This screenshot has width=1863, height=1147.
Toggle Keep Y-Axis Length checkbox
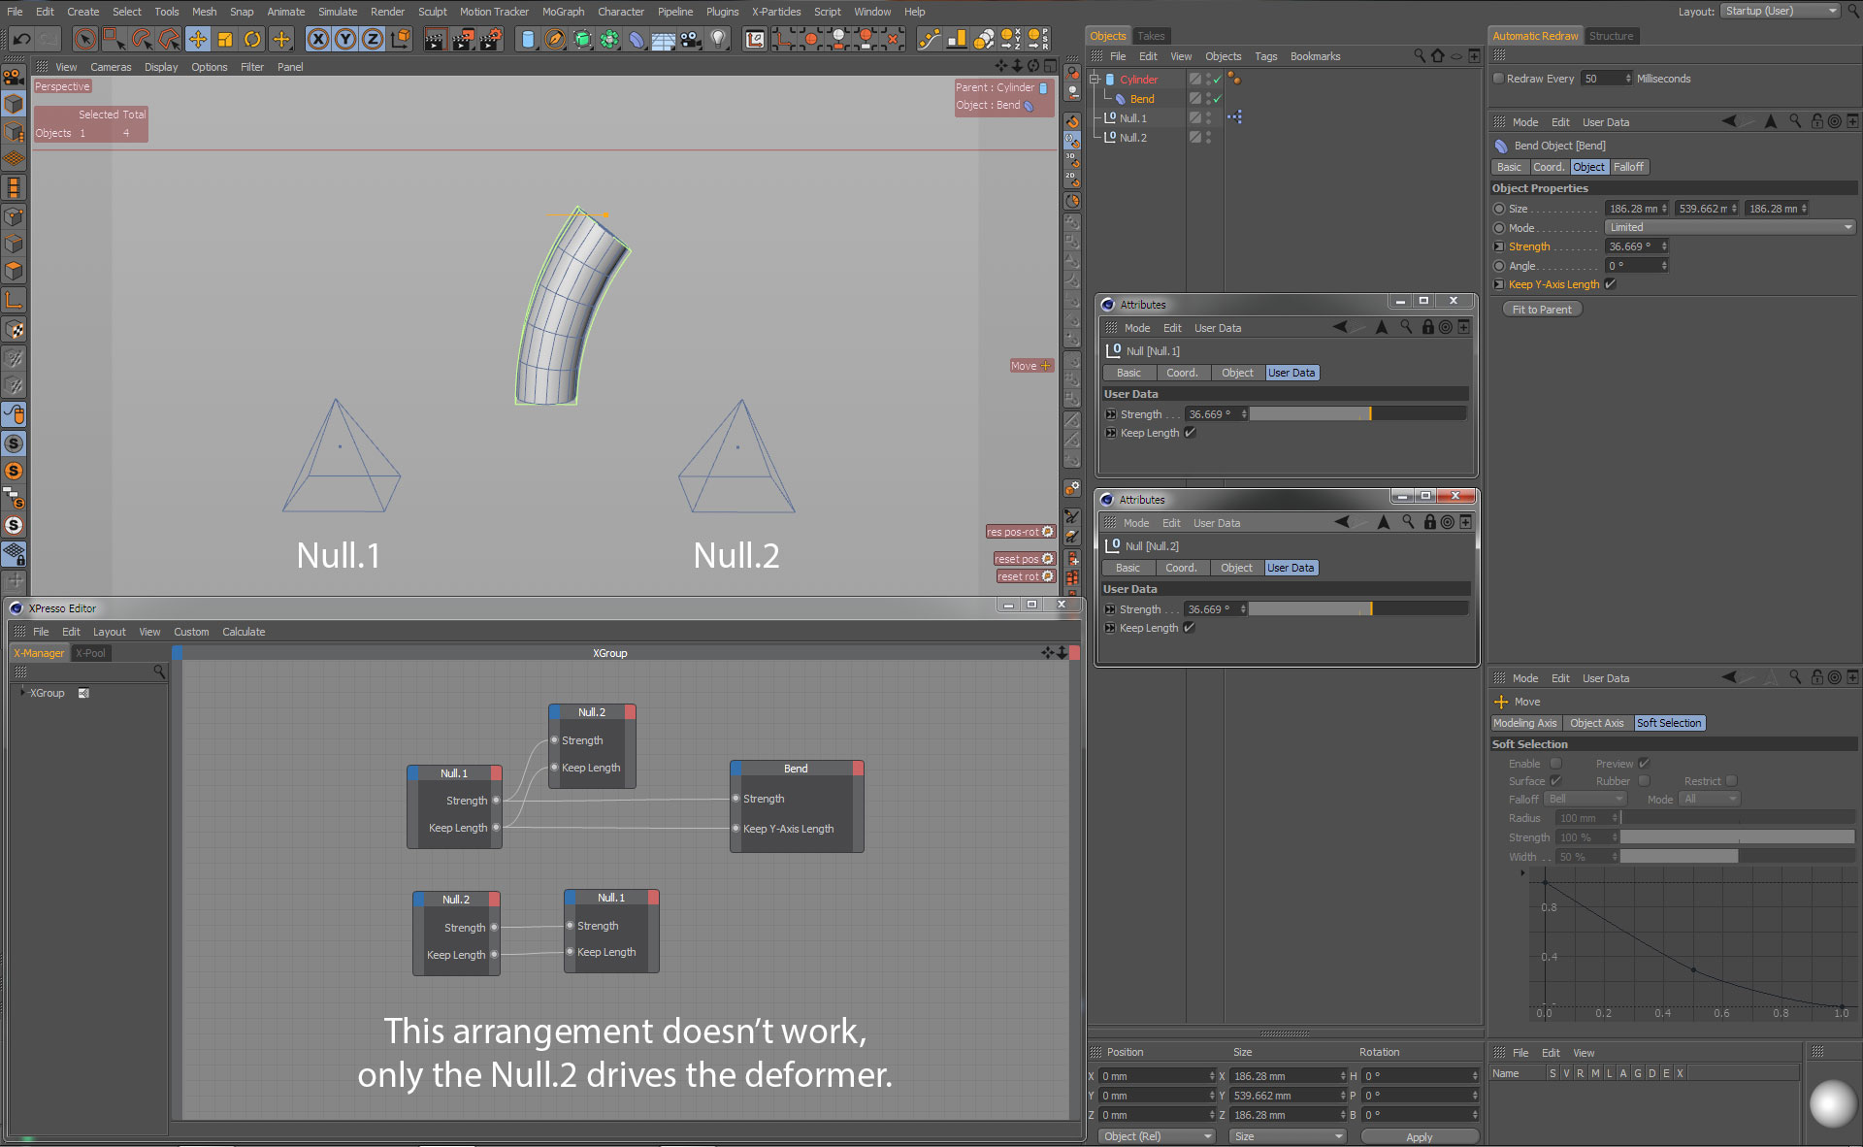[x=1611, y=284]
